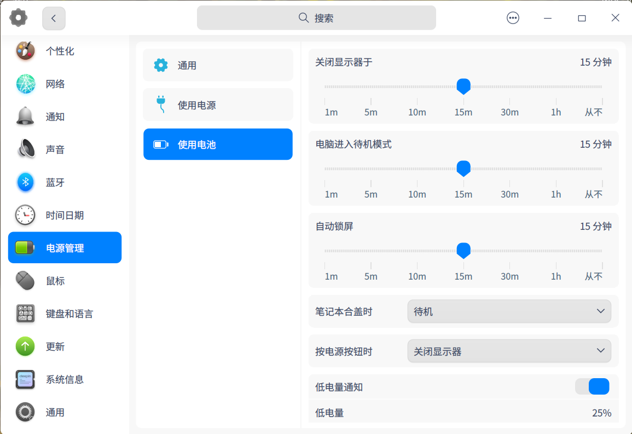The image size is (632, 434).
Task: Open 更新 settings from sidebar
Action: pos(65,346)
